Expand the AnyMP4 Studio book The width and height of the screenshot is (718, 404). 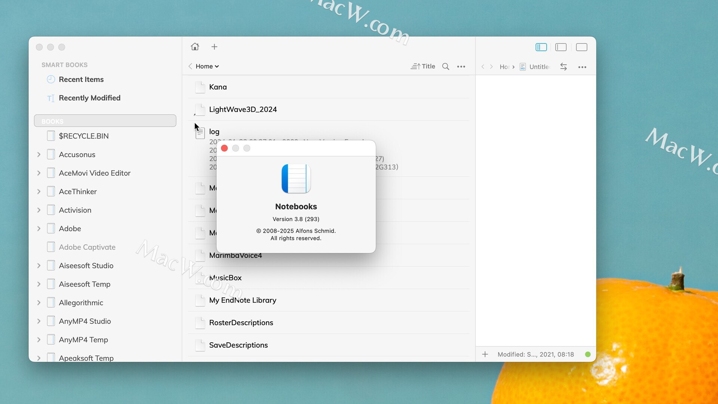tap(39, 321)
